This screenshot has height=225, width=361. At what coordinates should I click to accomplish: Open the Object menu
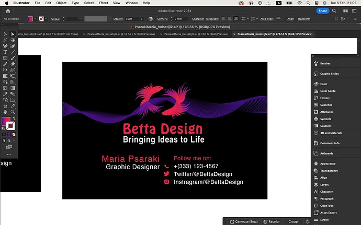[x=61, y=3]
